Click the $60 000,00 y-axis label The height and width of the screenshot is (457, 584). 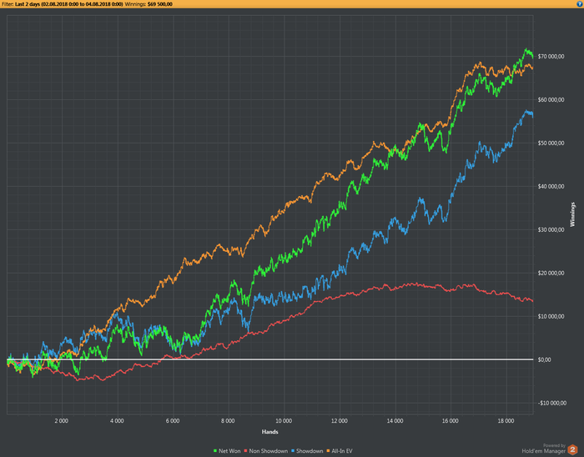tap(551, 100)
